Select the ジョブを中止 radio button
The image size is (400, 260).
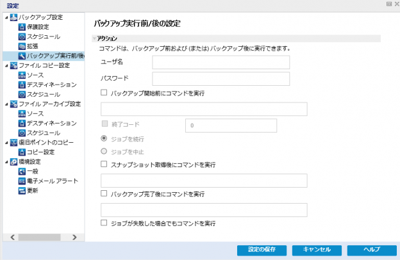104,151
